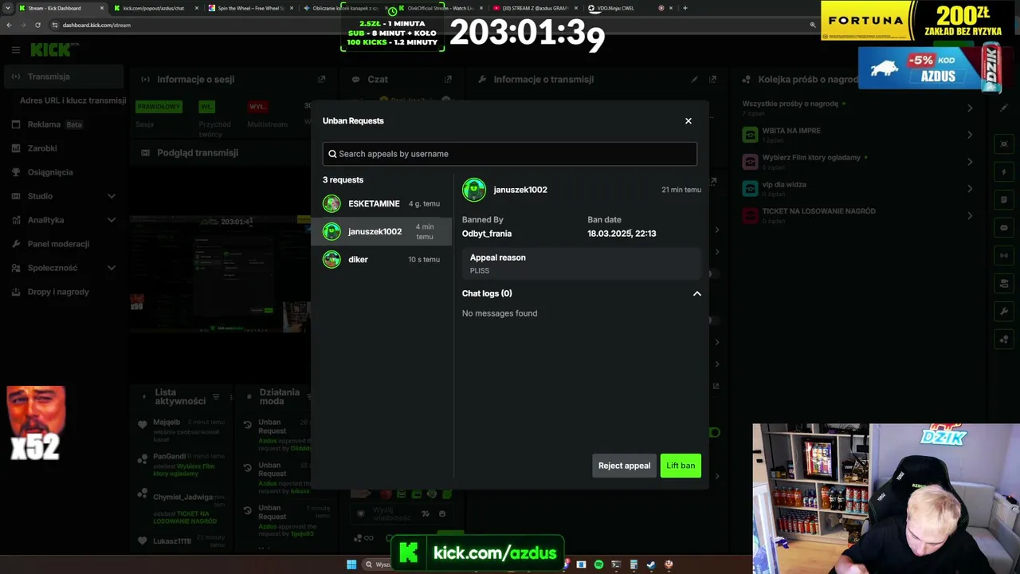This screenshot has height=574, width=1020.
Task: Open Reklama Beta in the sidebar
Action: point(62,124)
